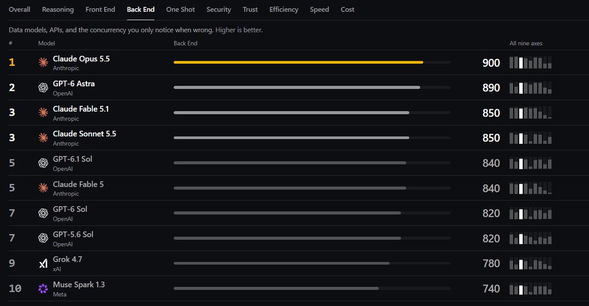Click the nine-axes mini chart for GPT-6.1 Sol
This screenshot has height=306, width=589.
click(531, 163)
